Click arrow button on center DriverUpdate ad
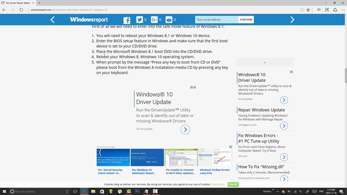Viewport: 347px width, 195px height. click(x=185, y=129)
